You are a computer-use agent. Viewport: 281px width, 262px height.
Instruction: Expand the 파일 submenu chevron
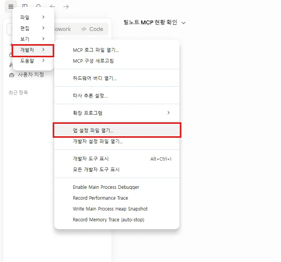click(x=43, y=17)
